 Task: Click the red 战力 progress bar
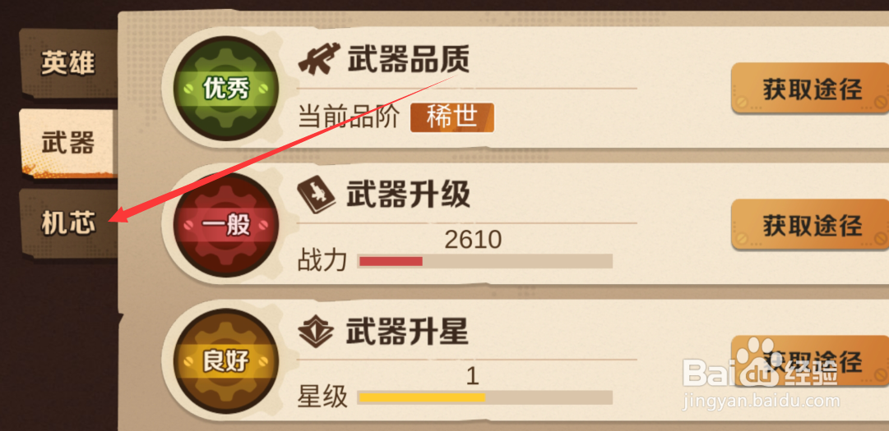click(x=484, y=261)
